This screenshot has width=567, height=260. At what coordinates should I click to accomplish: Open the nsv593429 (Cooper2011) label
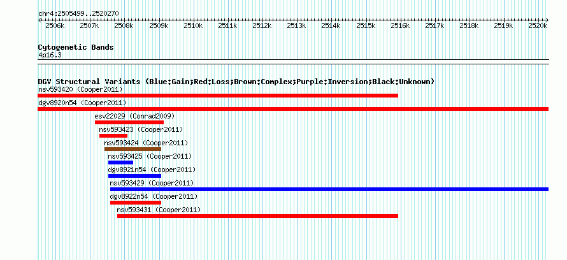[152, 183]
